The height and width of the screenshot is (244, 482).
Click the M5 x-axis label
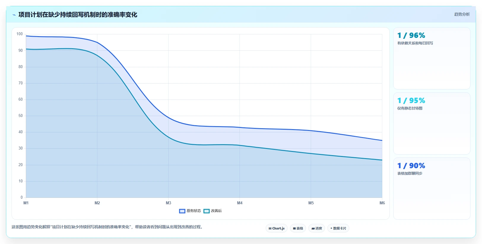(x=311, y=203)
